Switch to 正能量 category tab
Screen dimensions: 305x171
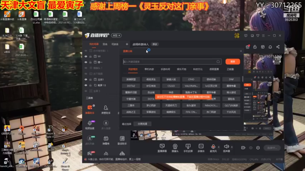[x=230, y=69]
